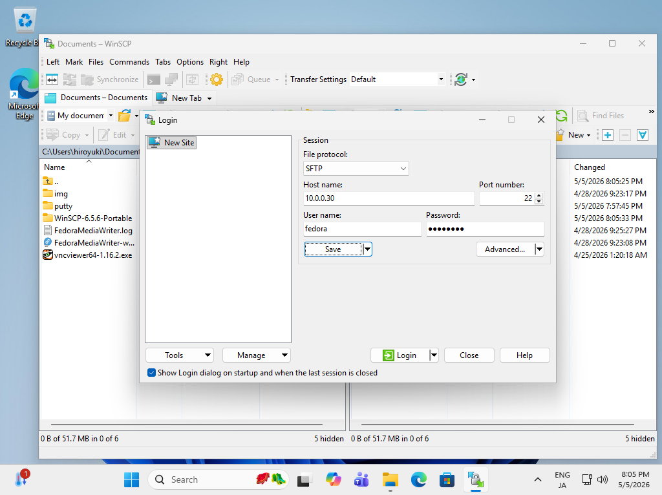Open Copilot from the taskbar
This screenshot has width=662, height=495.
(x=334, y=479)
